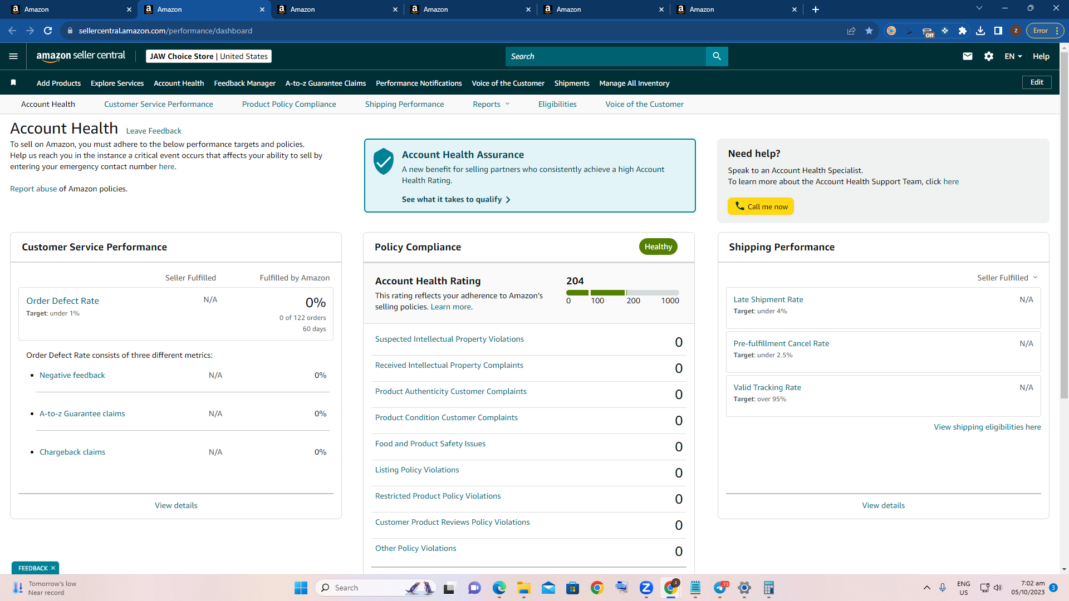
Task: Open the browser Extensions puzzle icon
Action: click(x=963, y=31)
